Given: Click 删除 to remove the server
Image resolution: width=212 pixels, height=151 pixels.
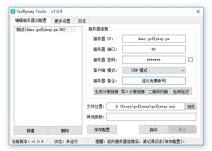Looking at the screenshot, I should [x=65, y=131].
